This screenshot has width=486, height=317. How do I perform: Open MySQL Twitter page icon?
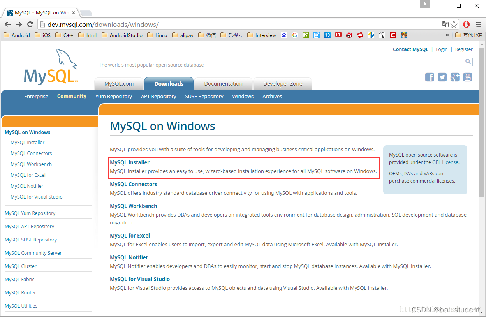[442, 77]
